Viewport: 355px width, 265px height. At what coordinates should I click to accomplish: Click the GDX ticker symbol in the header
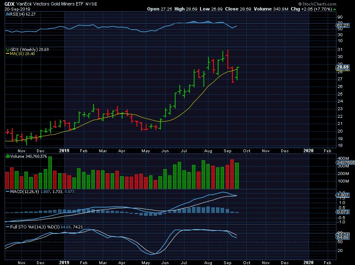[x=10, y=4]
